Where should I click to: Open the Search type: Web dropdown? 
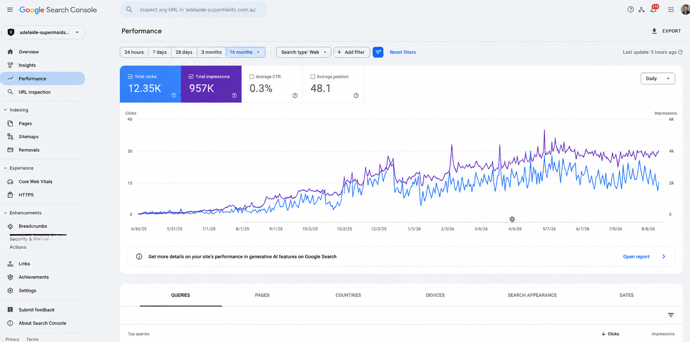click(x=304, y=52)
